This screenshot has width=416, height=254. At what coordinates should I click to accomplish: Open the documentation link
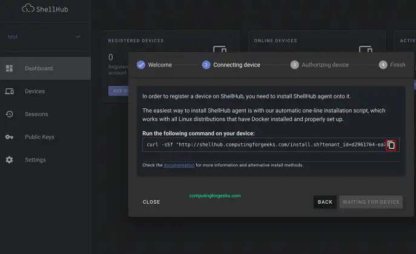tap(179, 165)
